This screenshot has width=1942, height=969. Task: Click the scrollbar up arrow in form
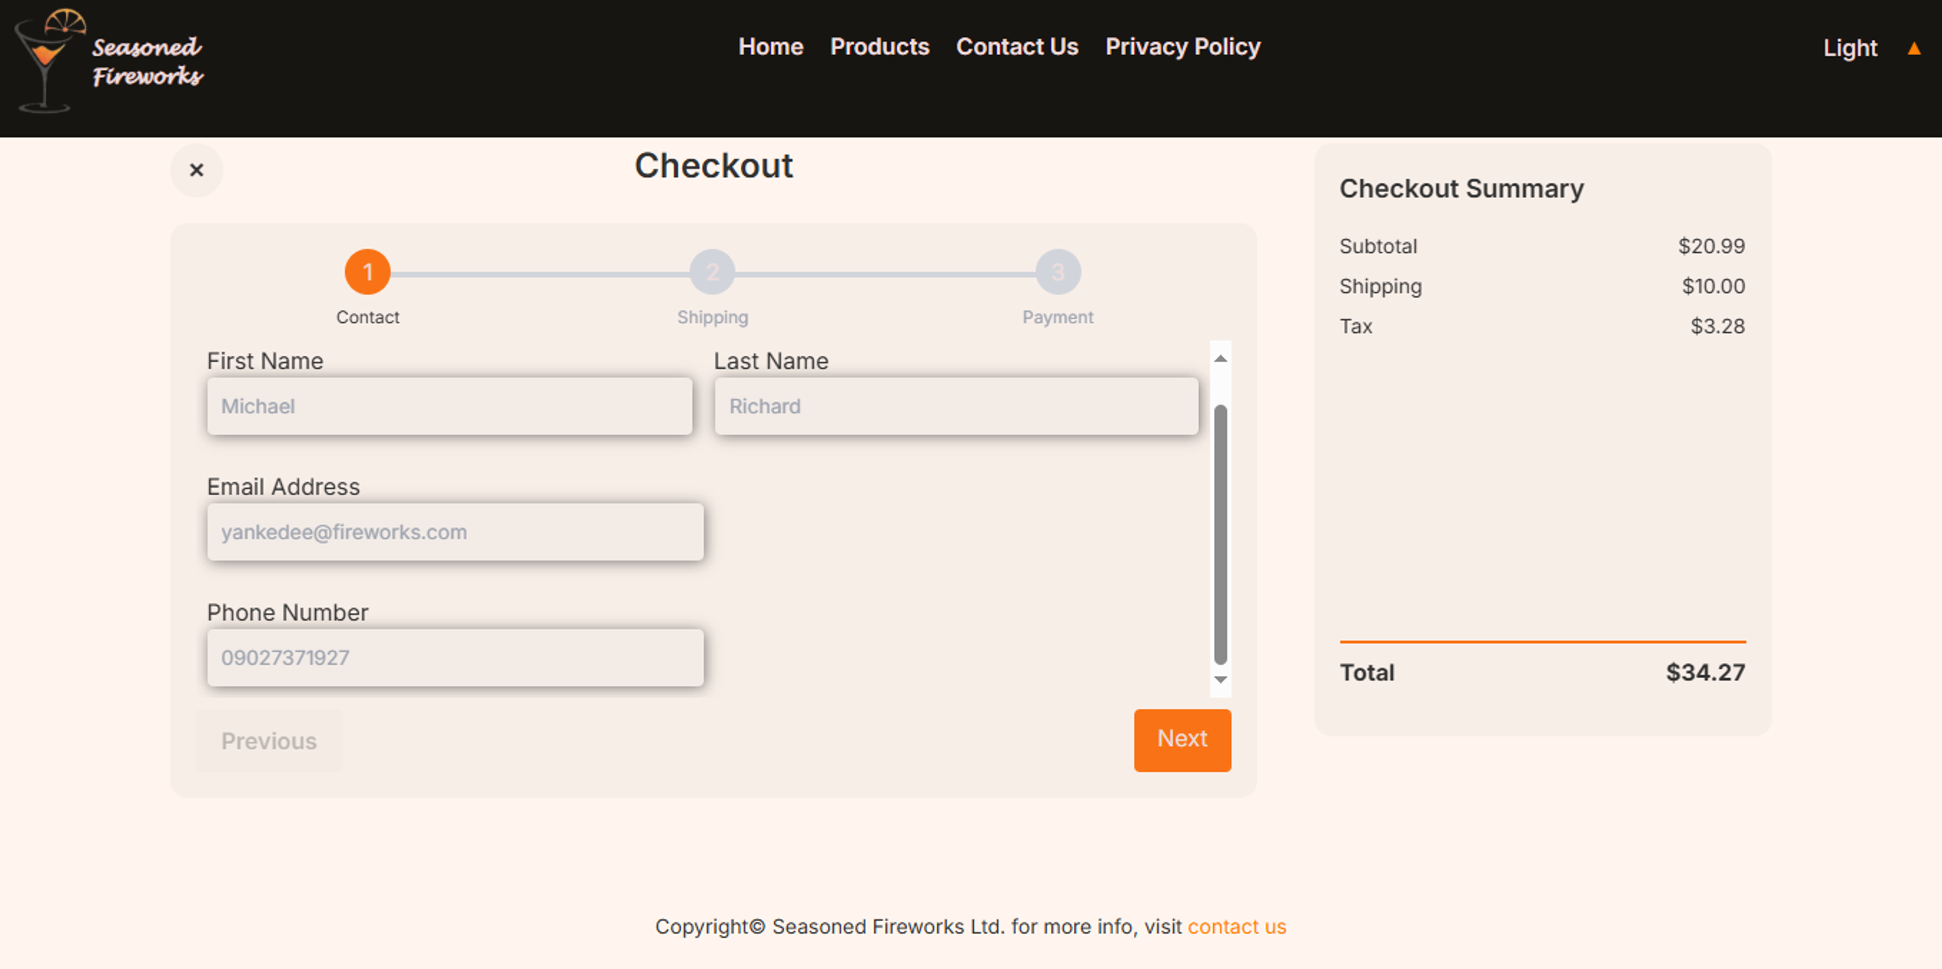tap(1220, 359)
